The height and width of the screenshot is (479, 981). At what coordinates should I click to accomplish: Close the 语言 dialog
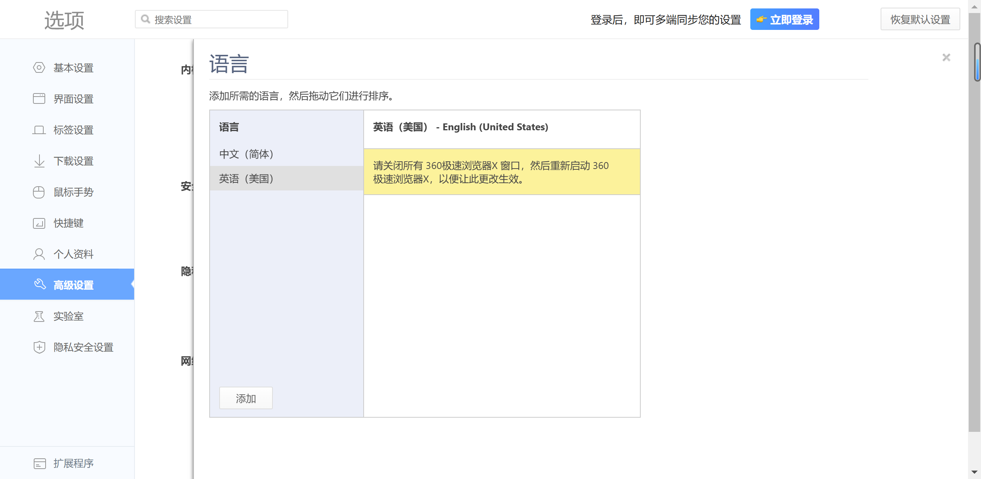click(x=946, y=57)
